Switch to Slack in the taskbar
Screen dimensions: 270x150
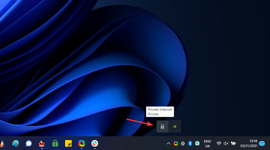(x=94, y=143)
